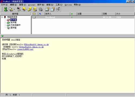Open the send icon's dropdown arrow
The image size is (135, 97).
pyautogui.click(x=14, y=9)
